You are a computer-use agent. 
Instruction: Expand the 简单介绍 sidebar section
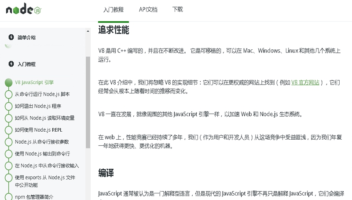tap(26, 37)
